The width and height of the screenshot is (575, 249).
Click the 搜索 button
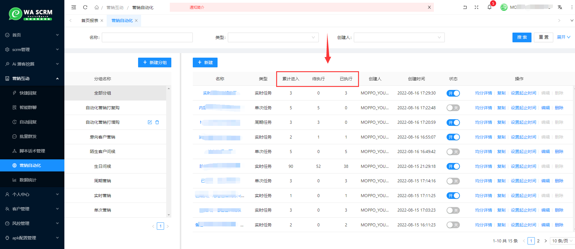[x=522, y=37]
